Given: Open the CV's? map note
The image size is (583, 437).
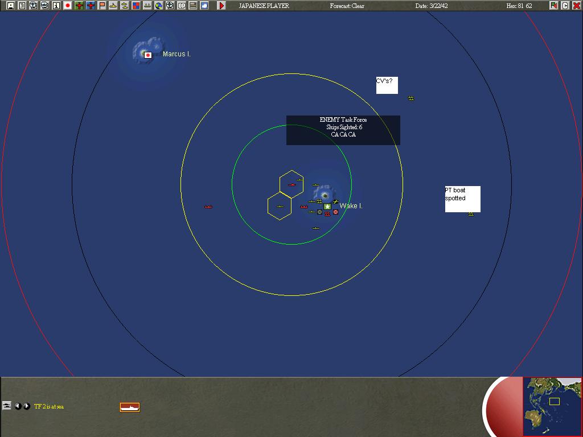Looking at the screenshot, I should (387, 85).
